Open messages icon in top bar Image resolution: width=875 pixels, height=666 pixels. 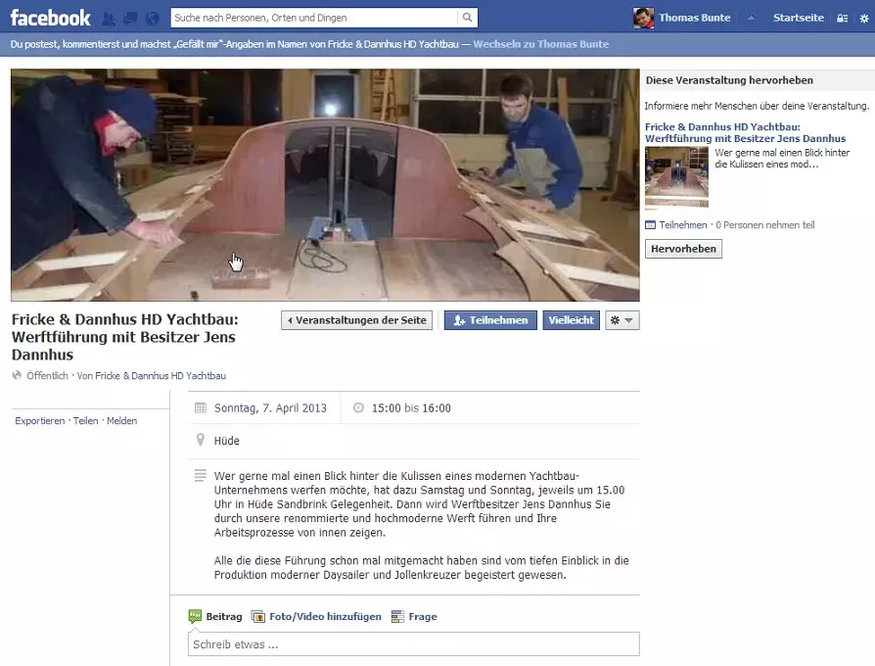[130, 19]
